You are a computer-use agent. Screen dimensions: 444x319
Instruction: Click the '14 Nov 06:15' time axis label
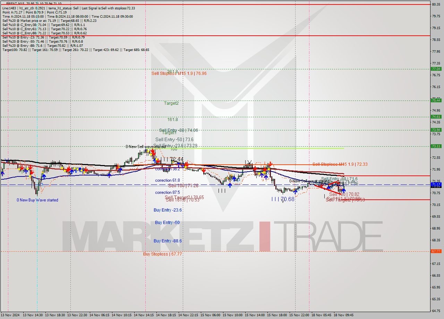coord(100,315)
